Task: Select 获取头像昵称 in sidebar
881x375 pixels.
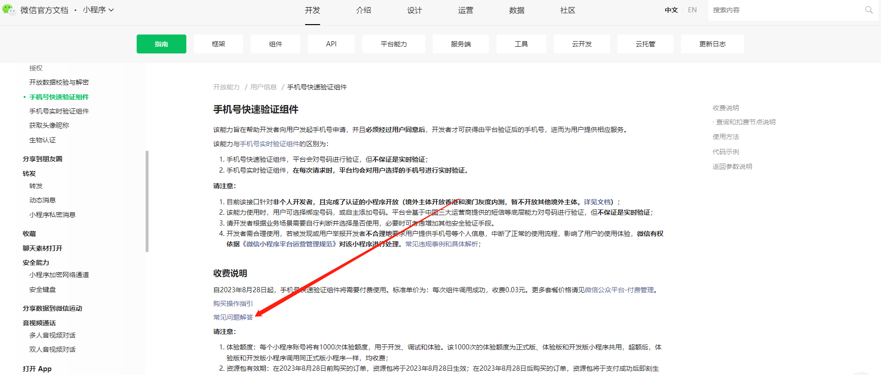Action: (x=49, y=125)
